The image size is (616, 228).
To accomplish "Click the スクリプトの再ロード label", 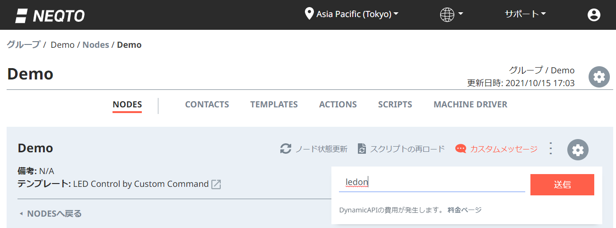I will [x=408, y=149].
